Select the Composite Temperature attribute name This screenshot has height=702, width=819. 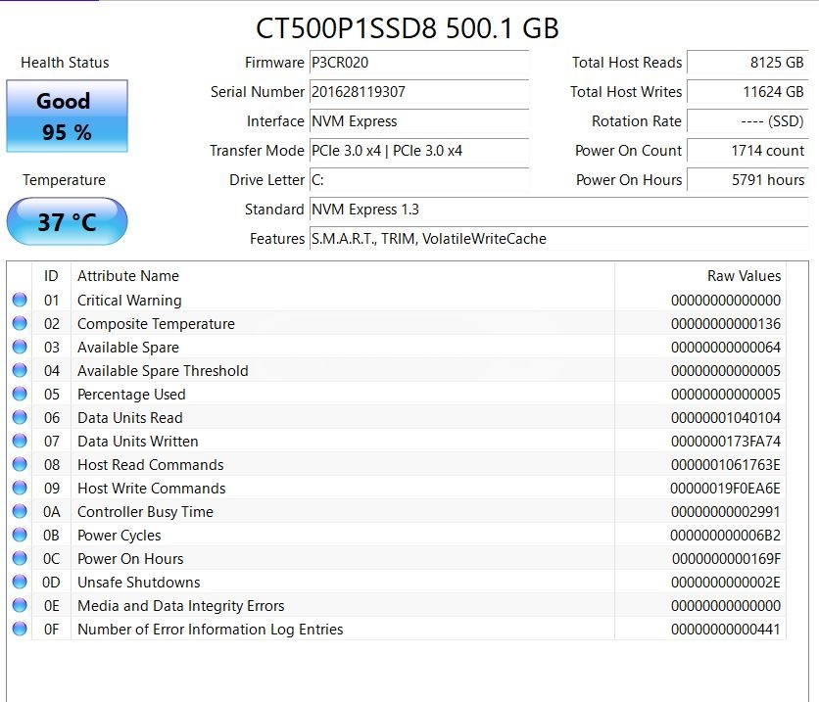(156, 324)
